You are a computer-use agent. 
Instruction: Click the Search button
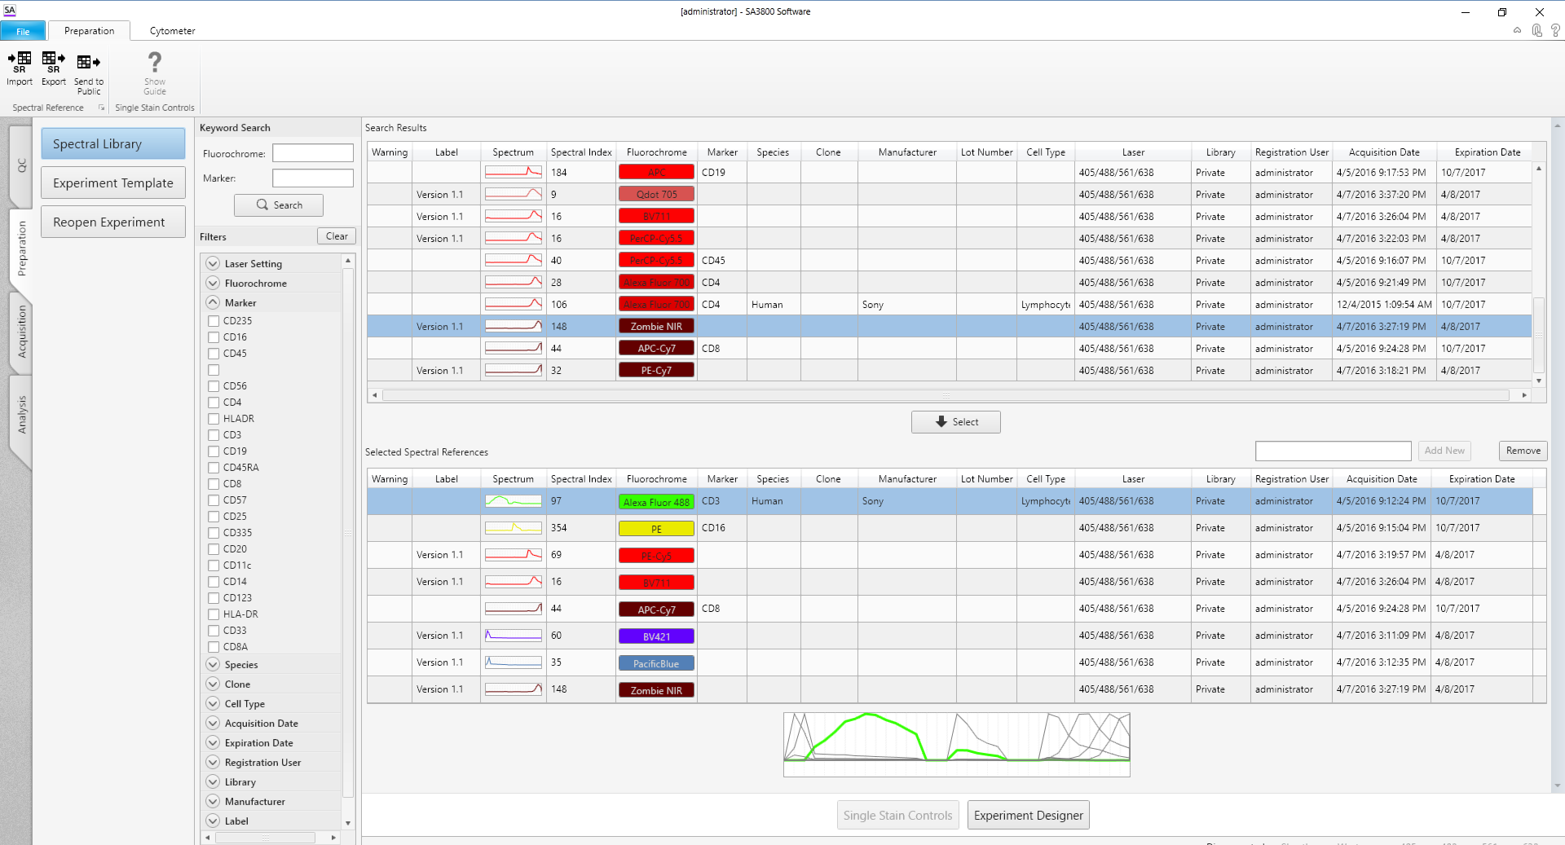279,205
